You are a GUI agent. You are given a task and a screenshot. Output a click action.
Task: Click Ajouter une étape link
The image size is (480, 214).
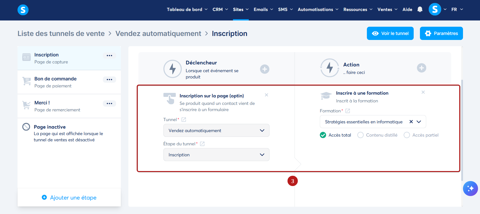[x=69, y=198]
